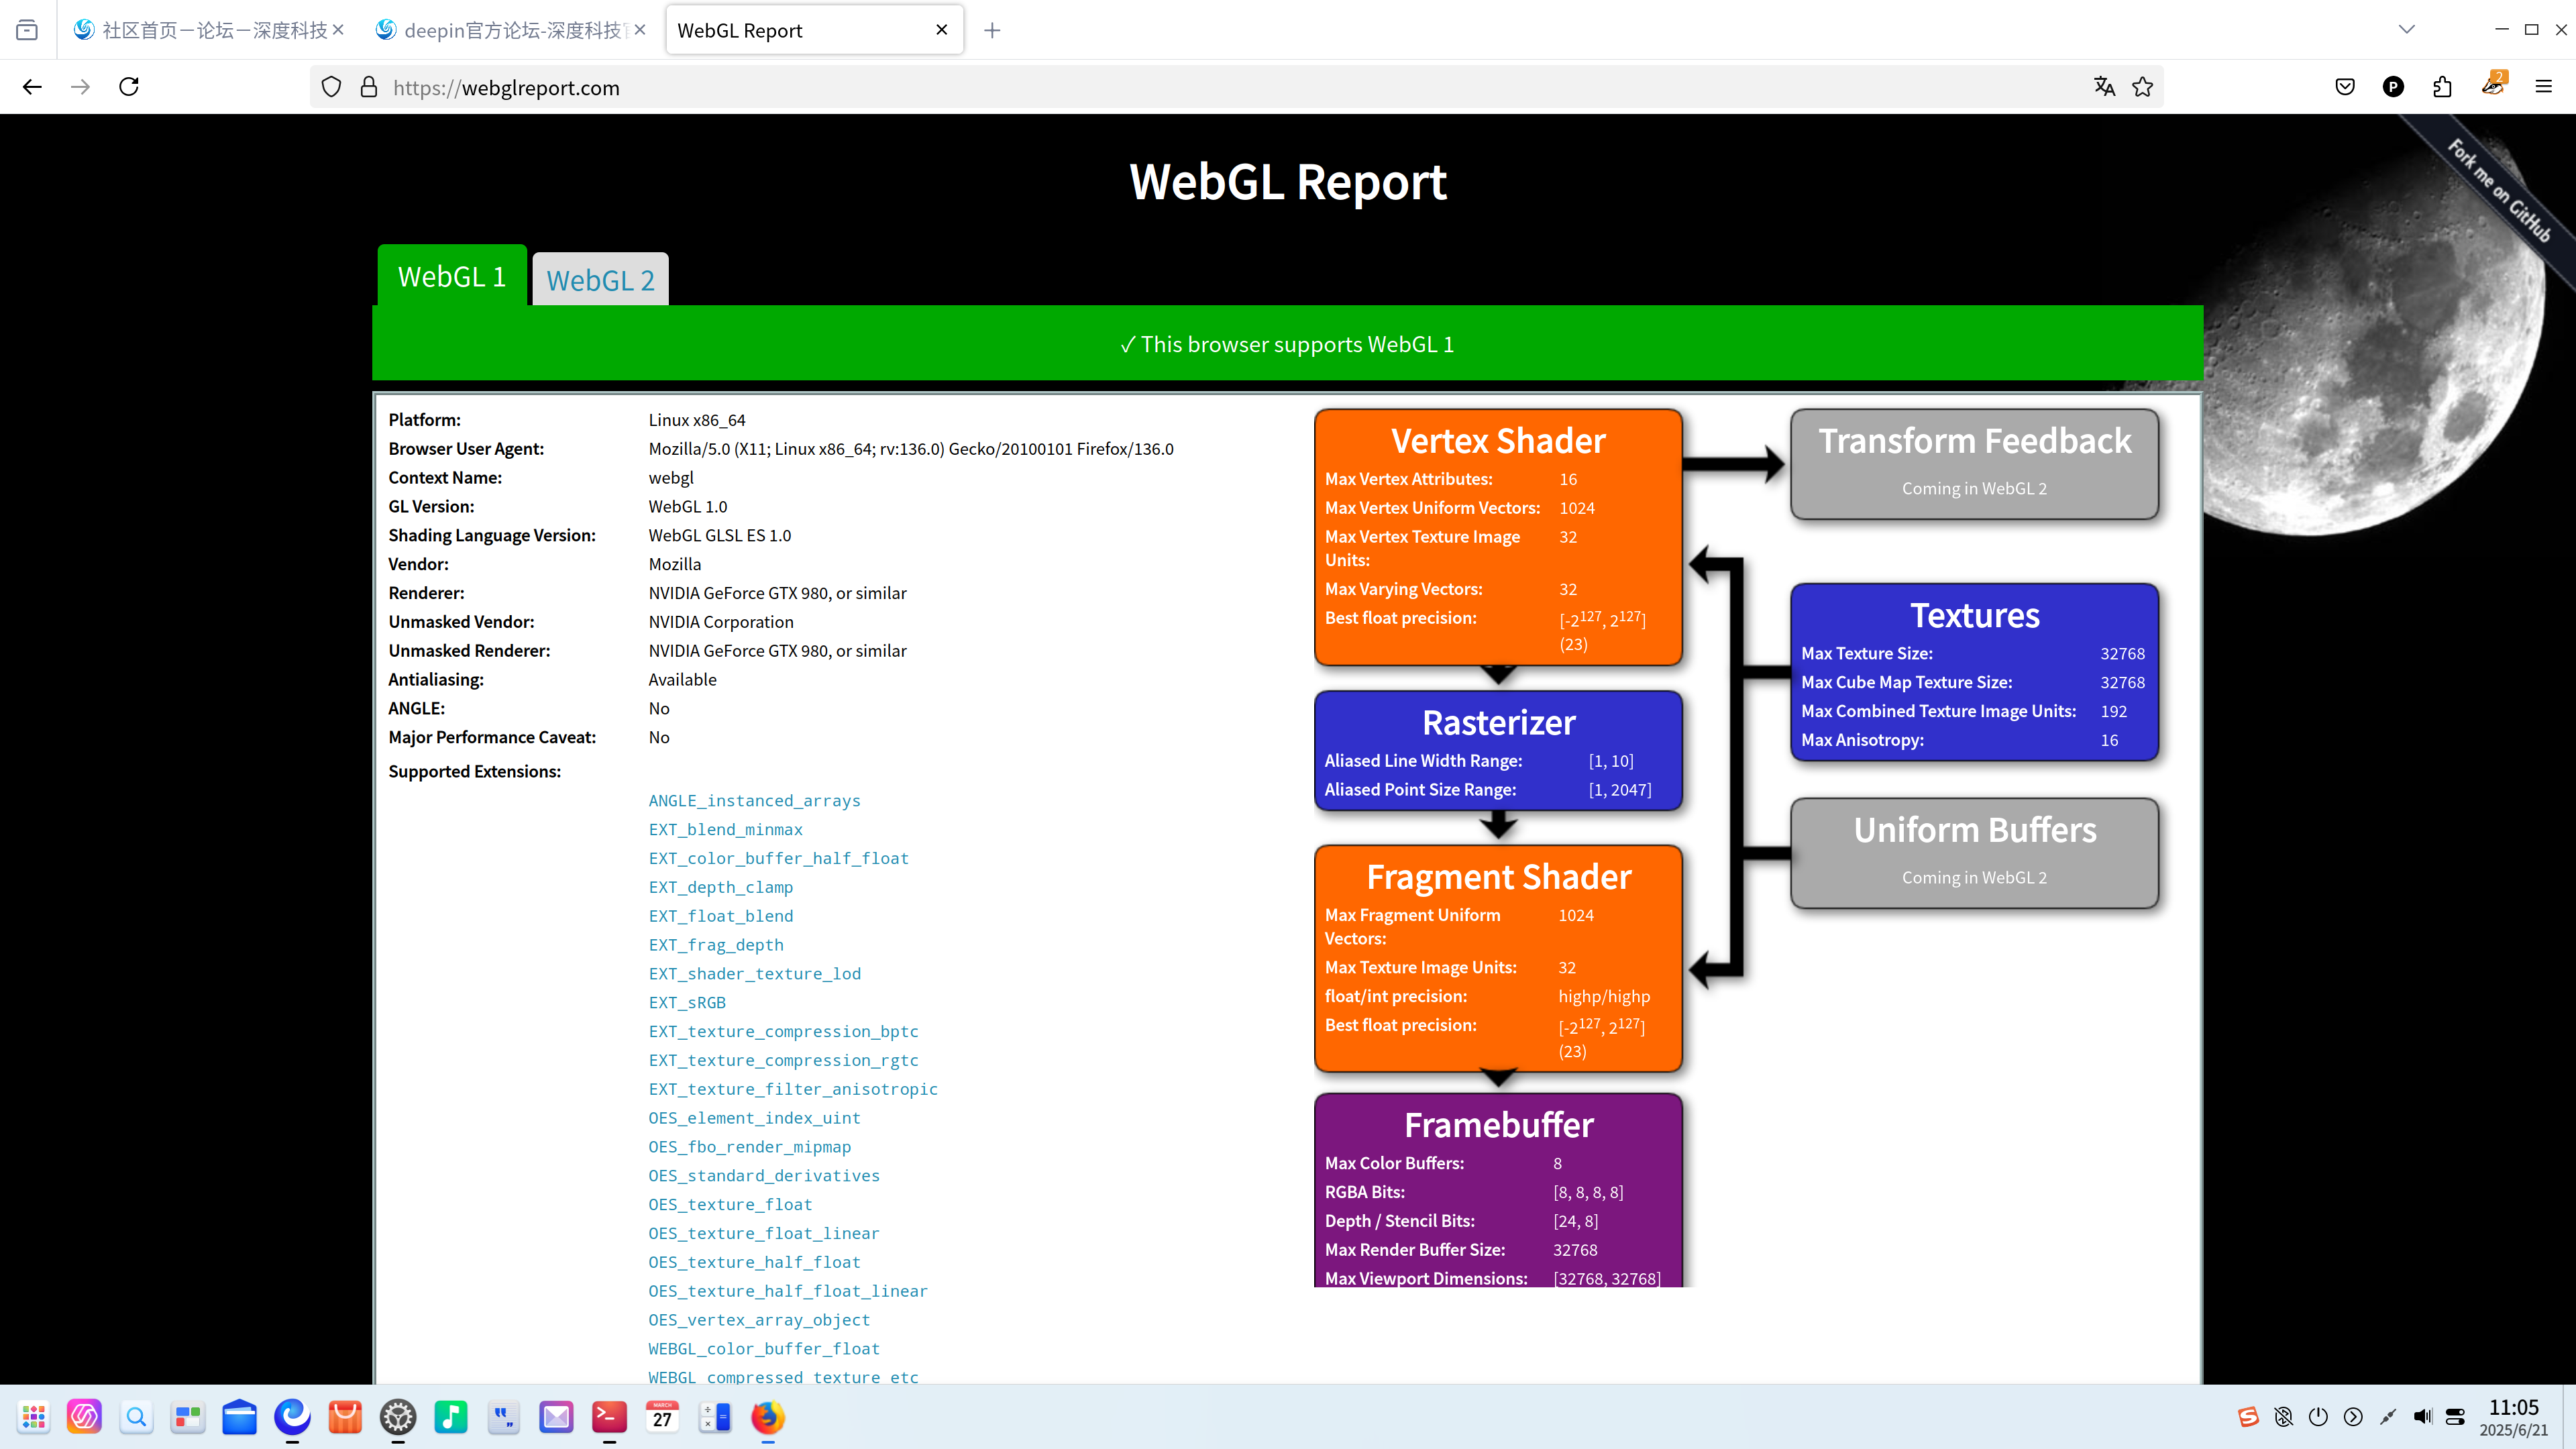Open the Firefox View icon in tab bar
The width and height of the screenshot is (2576, 1449).
pyautogui.click(x=27, y=30)
